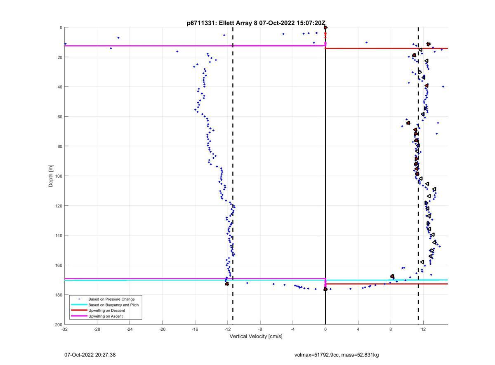Click y-axis tick label '160'
495x365 pixels.
click(x=59, y=265)
